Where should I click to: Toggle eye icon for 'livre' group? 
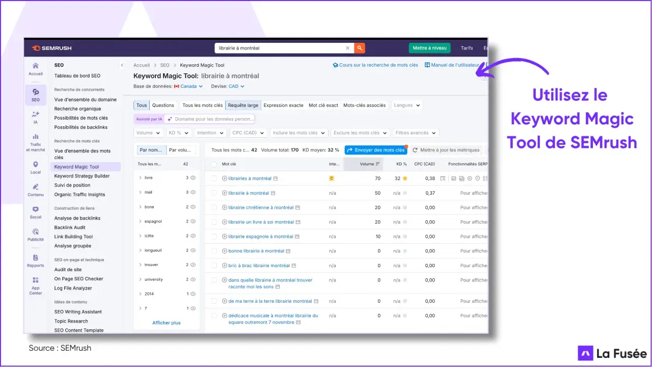pyautogui.click(x=193, y=178)
